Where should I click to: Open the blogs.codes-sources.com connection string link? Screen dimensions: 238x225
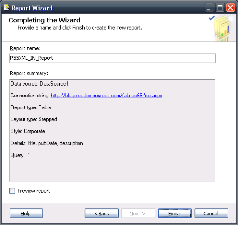107,96
